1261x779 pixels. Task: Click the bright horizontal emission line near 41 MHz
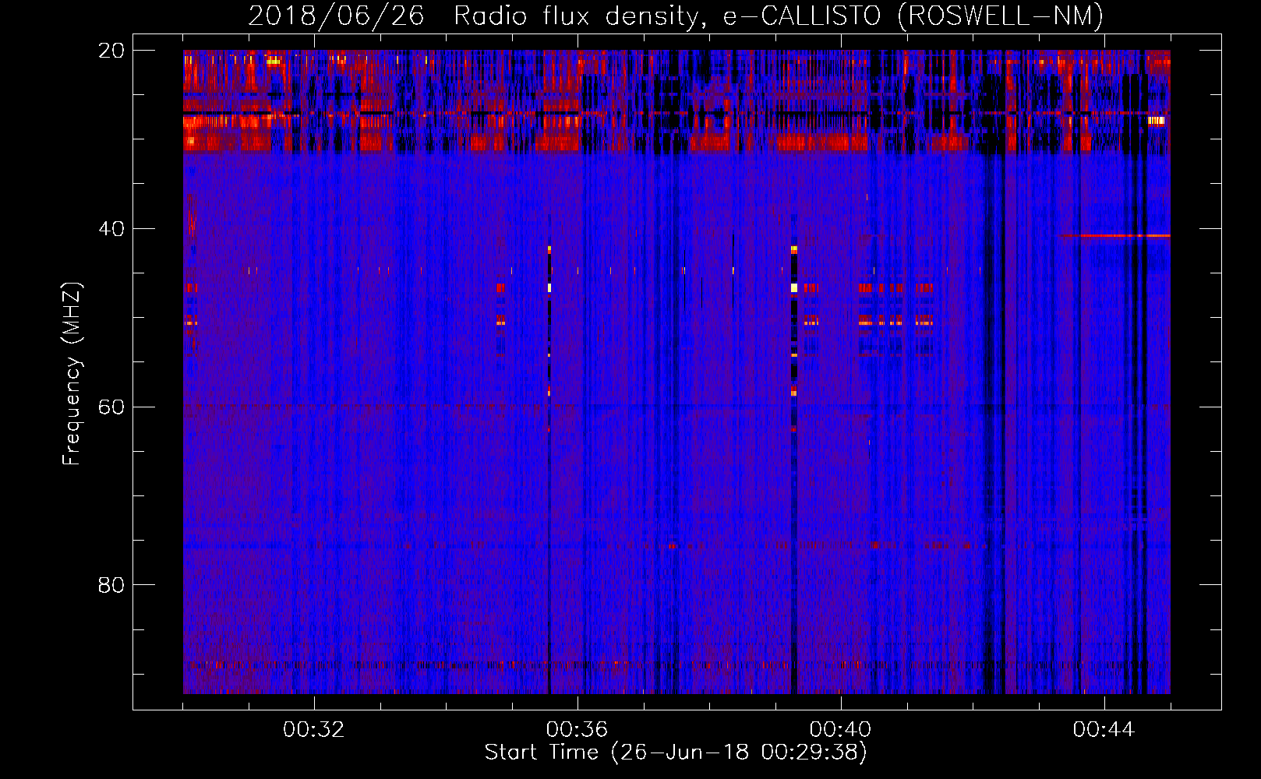pyautogui.click(x=1114, y=235)
